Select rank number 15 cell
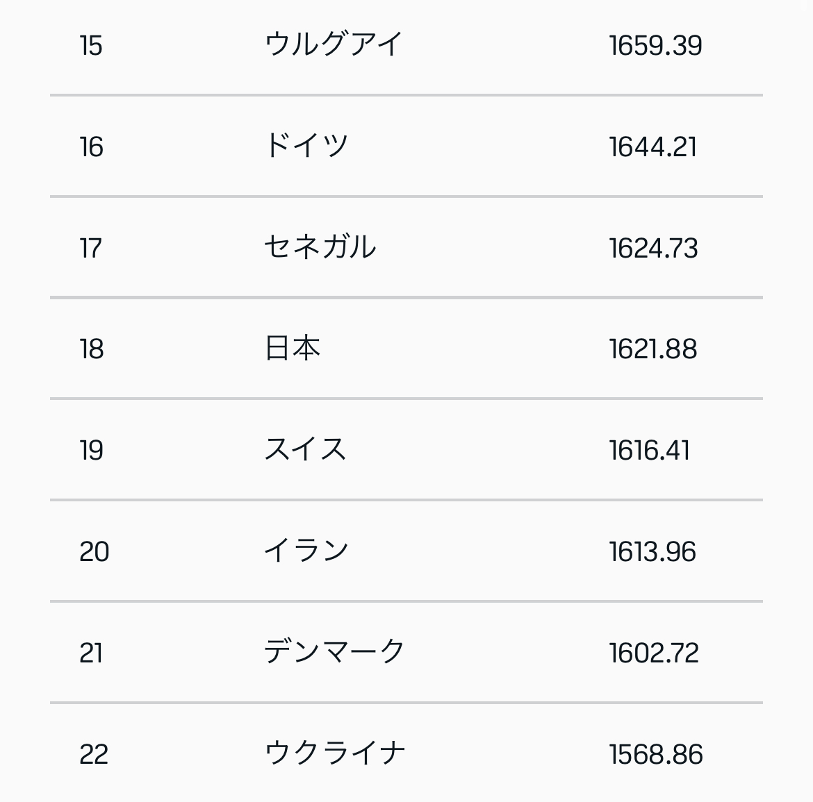This screenshot has width=813, height=802. click(x=91, y=46)
